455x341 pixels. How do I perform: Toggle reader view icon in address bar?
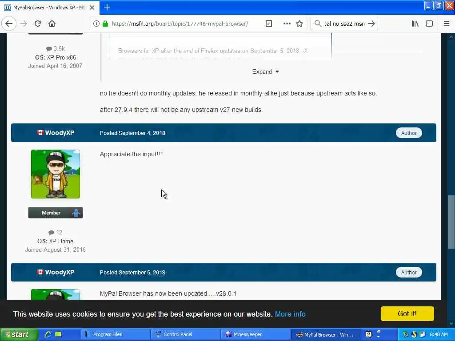269,24
